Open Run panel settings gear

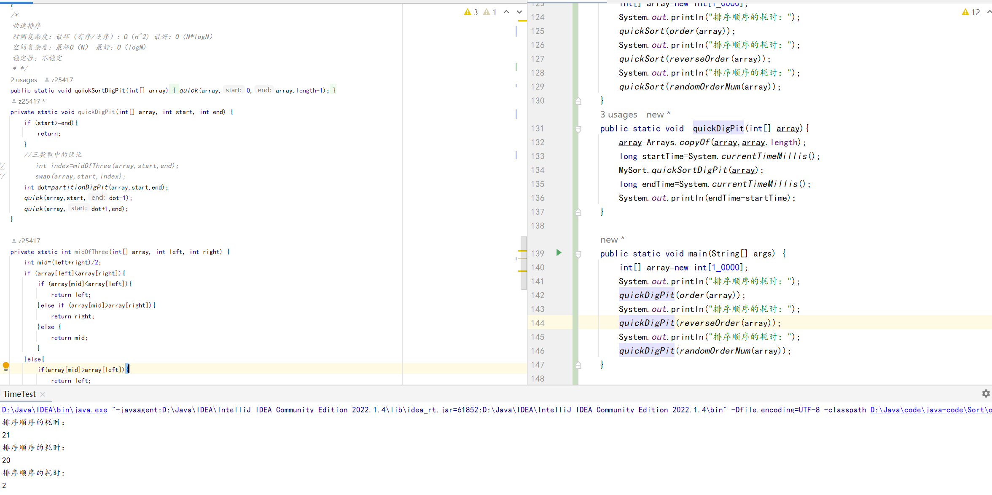coord(986,393)
